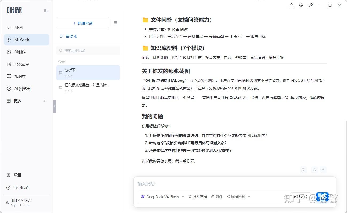This screenshot has height=213, width=347.
Task: Click the 知识库 open-book icon
Action: 9,76
